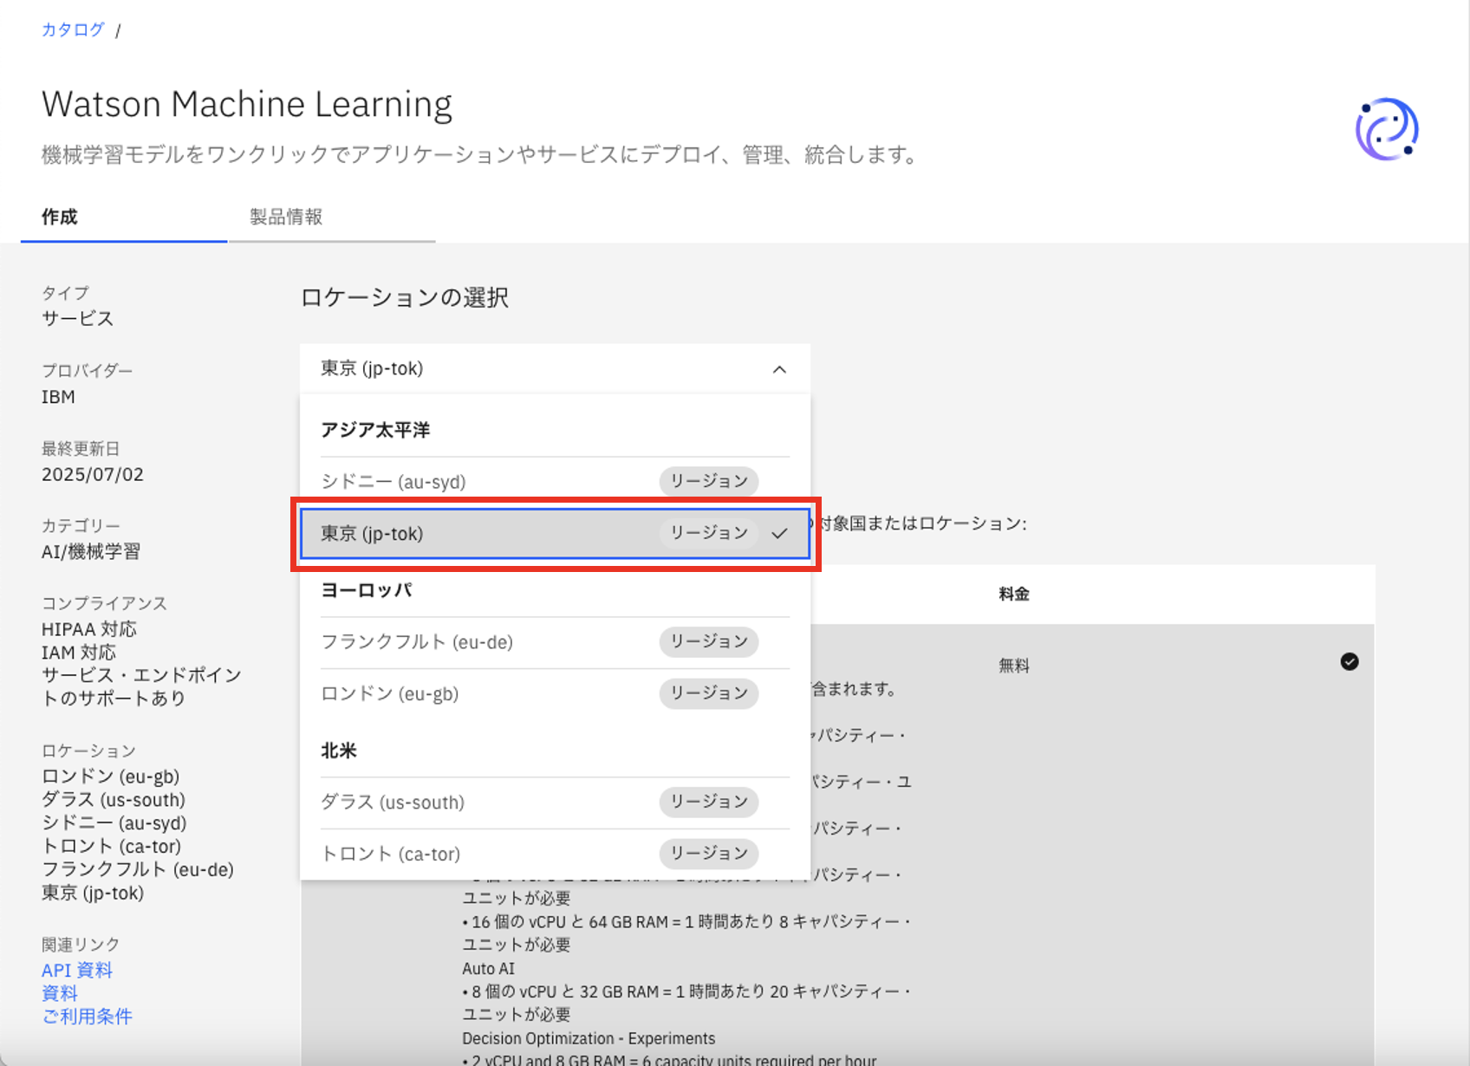Open the 作成 tab
Screen dimensions: 1470x1066
[60, 217]
